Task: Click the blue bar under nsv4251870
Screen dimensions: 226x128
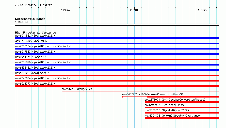Action: 117,65
